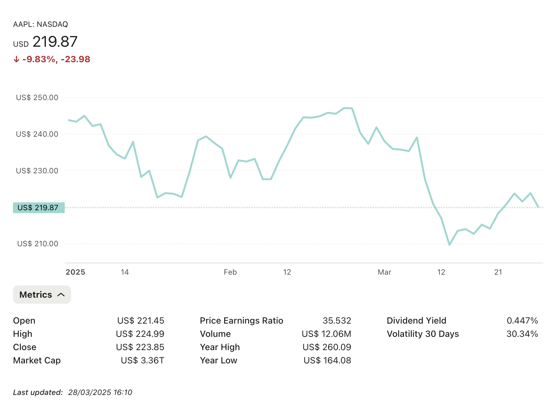The width and height of the screenshot is (555, 418).
Task: Select the 2025 date marker on axis
Action: coord(75,272)
